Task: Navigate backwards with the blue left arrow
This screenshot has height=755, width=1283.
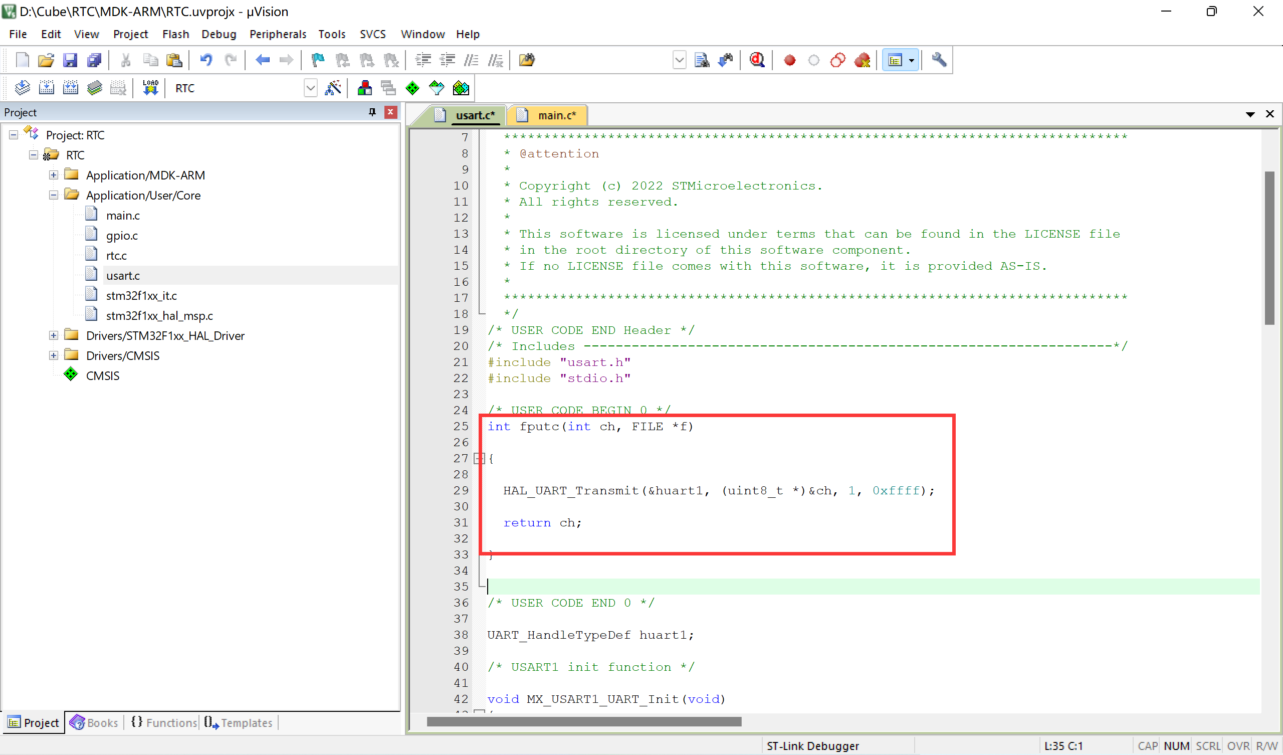Action: tap(262, 60)
